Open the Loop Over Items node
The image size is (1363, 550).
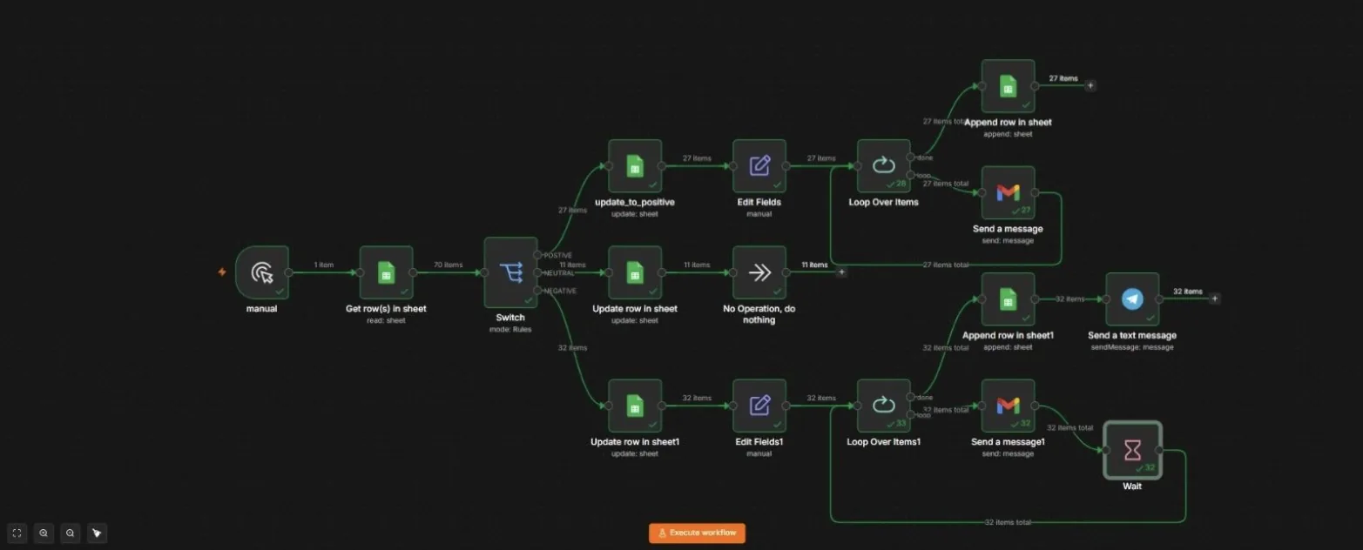884,165
